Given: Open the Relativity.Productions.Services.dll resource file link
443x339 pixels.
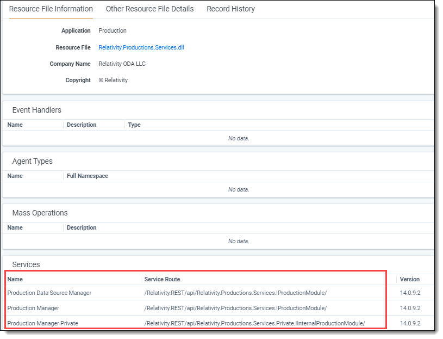Looking at the screenshot, I should pos(141,47).
